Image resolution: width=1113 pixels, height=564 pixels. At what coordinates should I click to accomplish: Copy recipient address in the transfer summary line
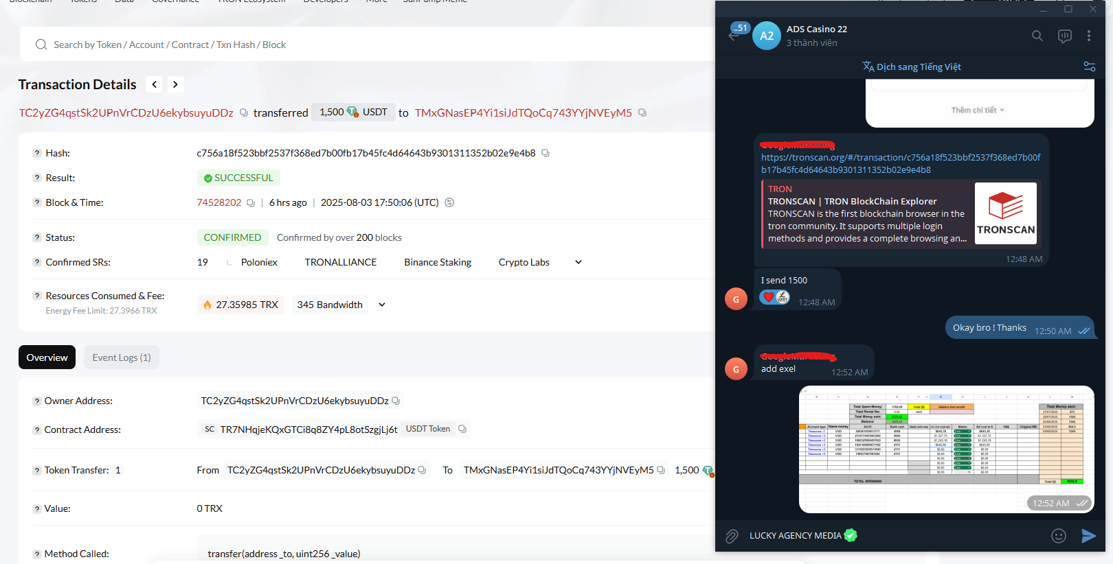642,113
